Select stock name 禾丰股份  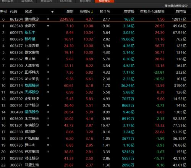(32, 118)
